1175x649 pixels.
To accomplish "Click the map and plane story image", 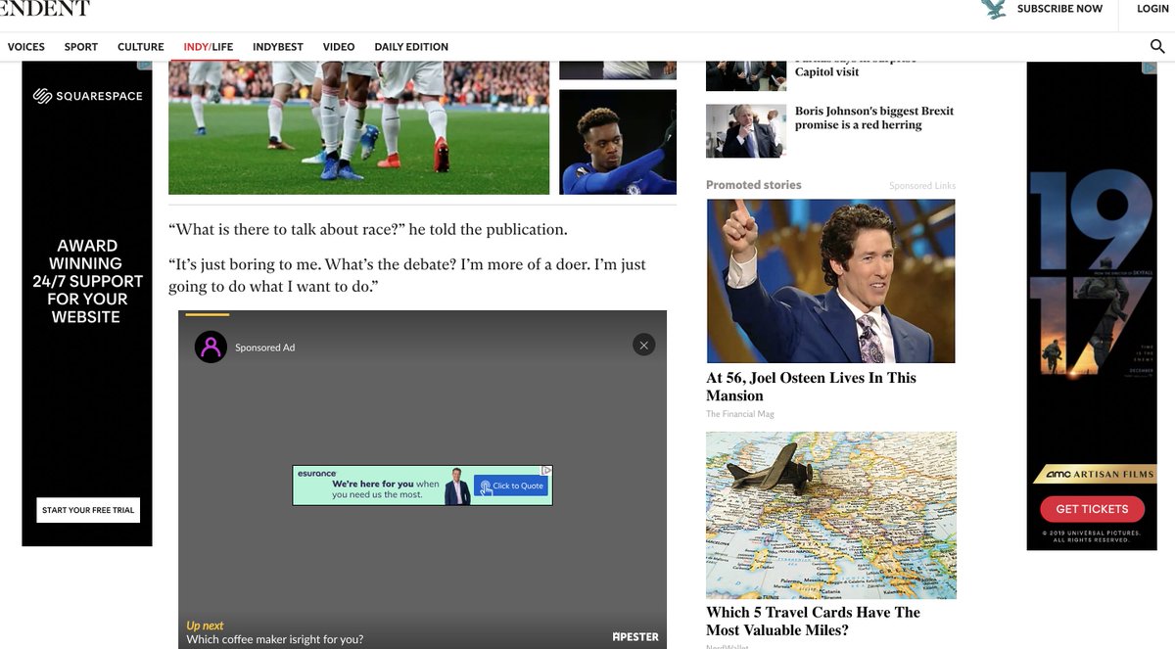I will tap(831, 516).
